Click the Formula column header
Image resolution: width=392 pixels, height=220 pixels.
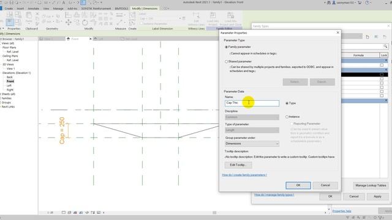click(x=358, y=55)
